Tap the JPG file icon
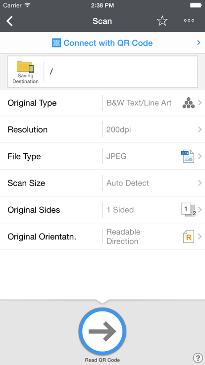 pyautogui.click(x=187, y=156)
